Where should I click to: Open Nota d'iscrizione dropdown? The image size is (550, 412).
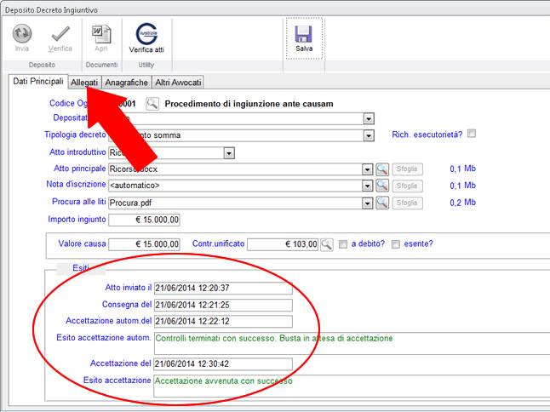367,186
